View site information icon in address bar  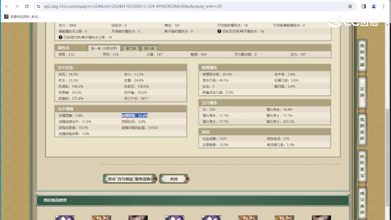tap(38, 6)
